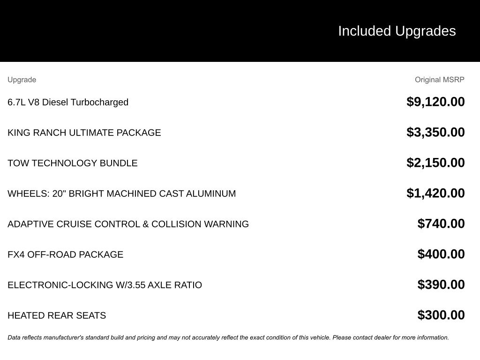480x360 pixels.
Task: Select the 20" Bright Machined Cast Aluminum wheels
Action: [x=122, y=194]
